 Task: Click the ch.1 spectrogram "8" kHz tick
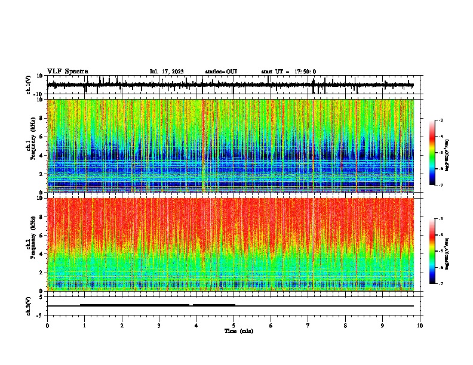coord(42,118)
